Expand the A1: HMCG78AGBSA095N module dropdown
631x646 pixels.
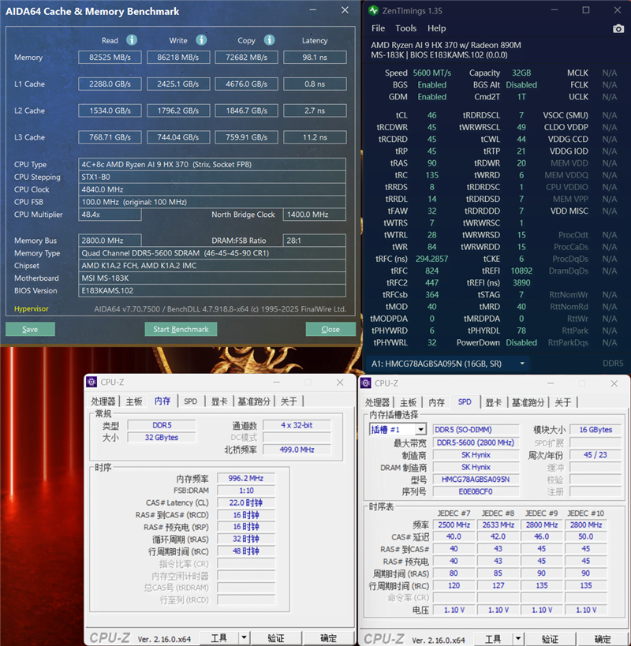[x=521, y=364]
